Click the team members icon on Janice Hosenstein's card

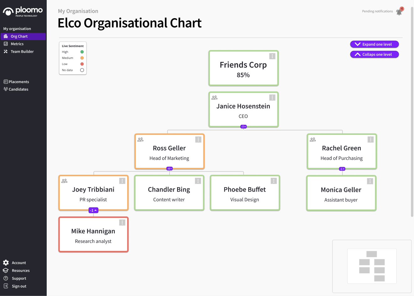pyautogui.click(x=214, y=98)
